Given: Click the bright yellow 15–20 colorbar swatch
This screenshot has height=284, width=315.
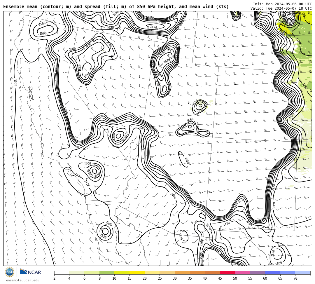Looking at the screenshot, I should [x=137, y=273].
